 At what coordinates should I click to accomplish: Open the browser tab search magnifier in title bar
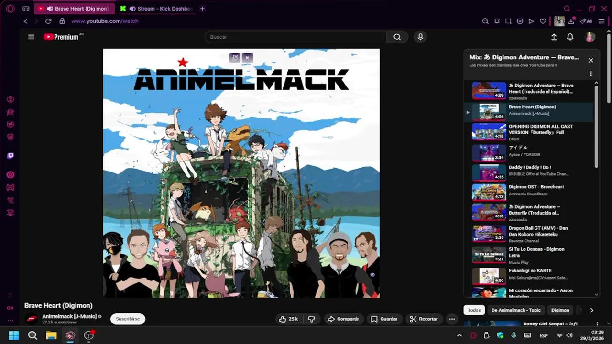(567, 9)
